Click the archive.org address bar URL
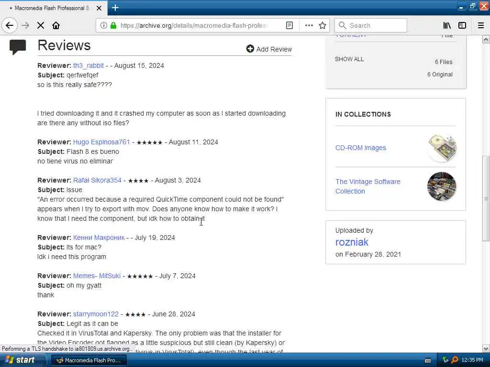 [x=194, y=25]
